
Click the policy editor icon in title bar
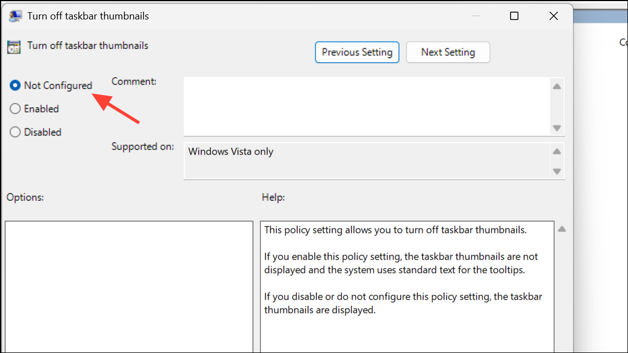pos(15,16)
